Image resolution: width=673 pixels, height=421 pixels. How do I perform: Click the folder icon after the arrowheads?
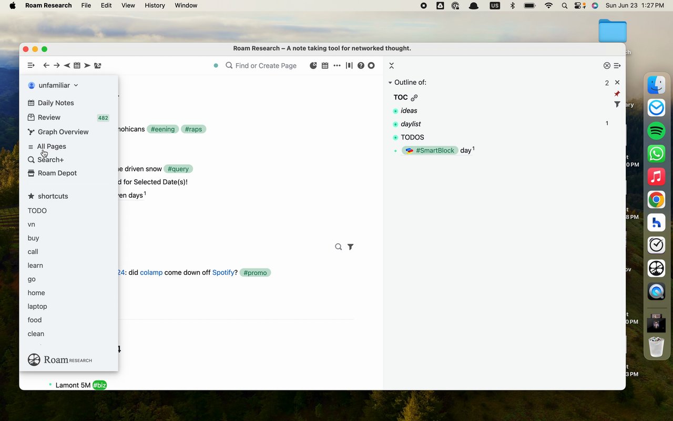click(x=98, y=65)
